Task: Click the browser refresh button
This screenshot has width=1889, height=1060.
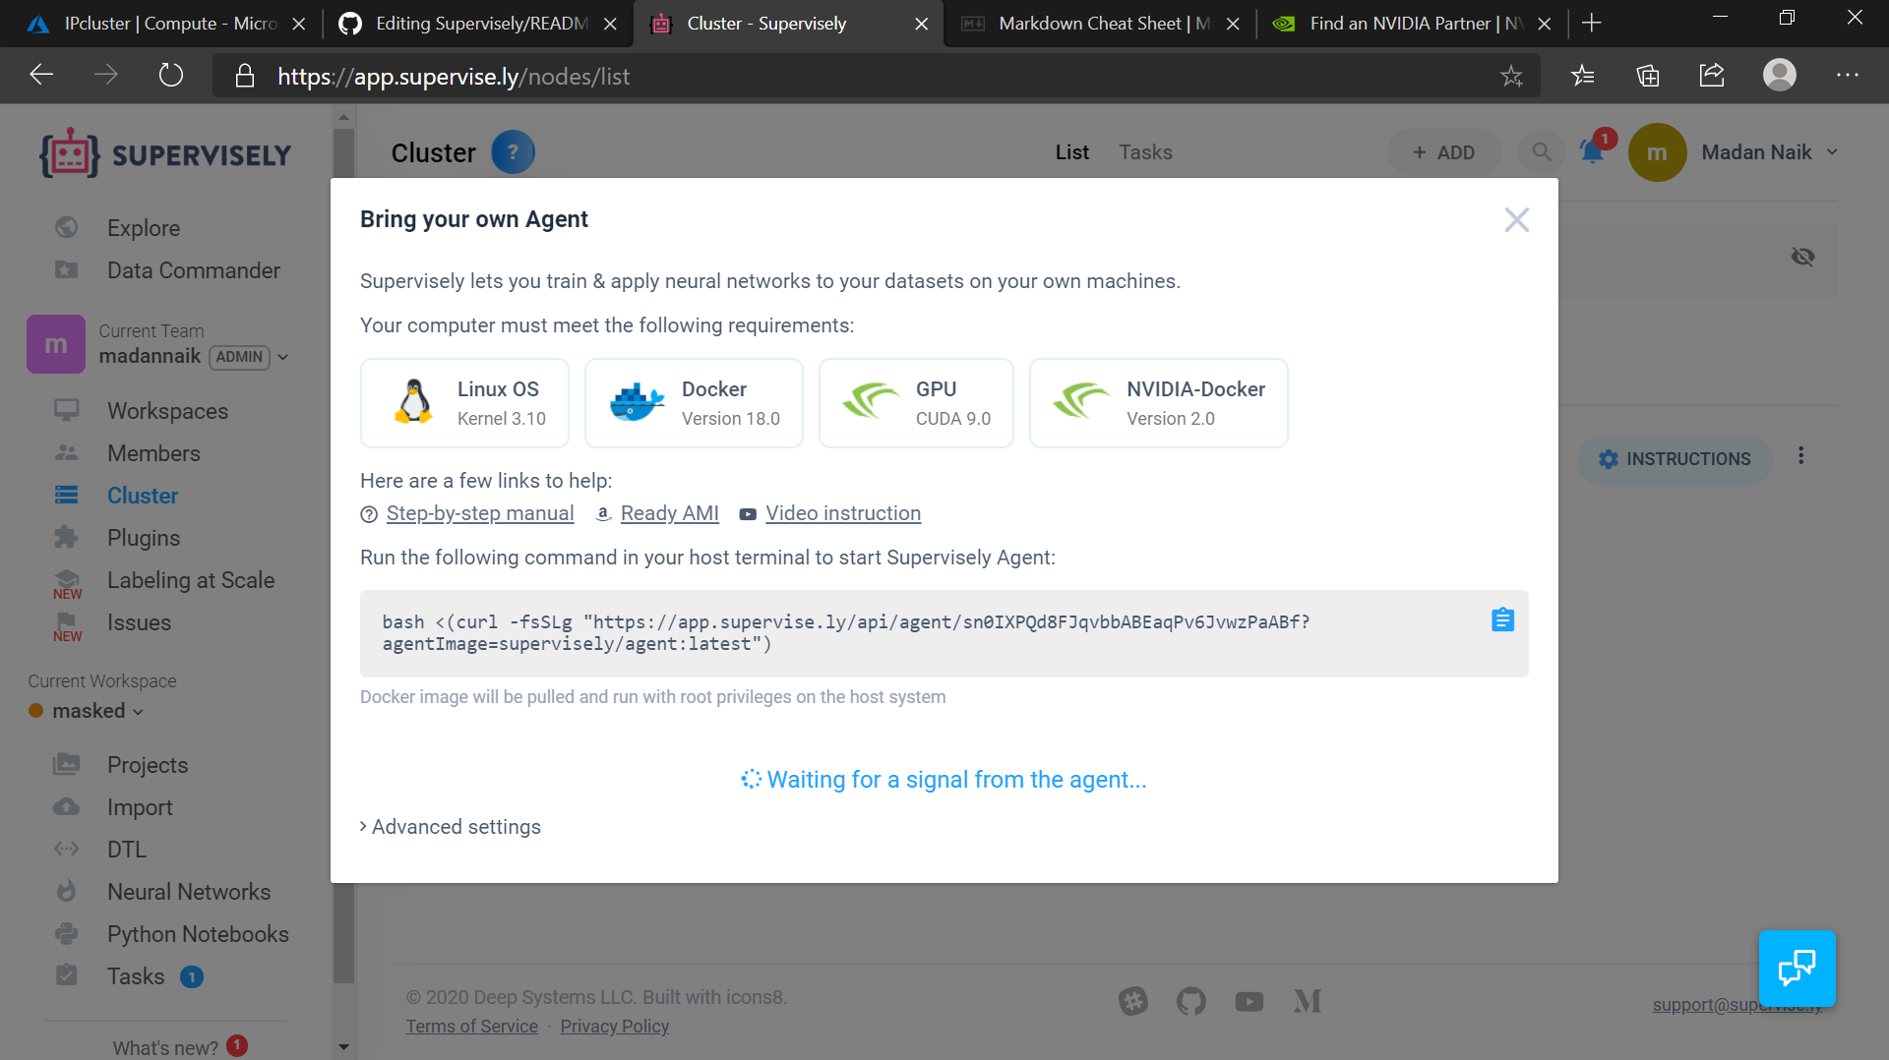Action: pos(171,76)
